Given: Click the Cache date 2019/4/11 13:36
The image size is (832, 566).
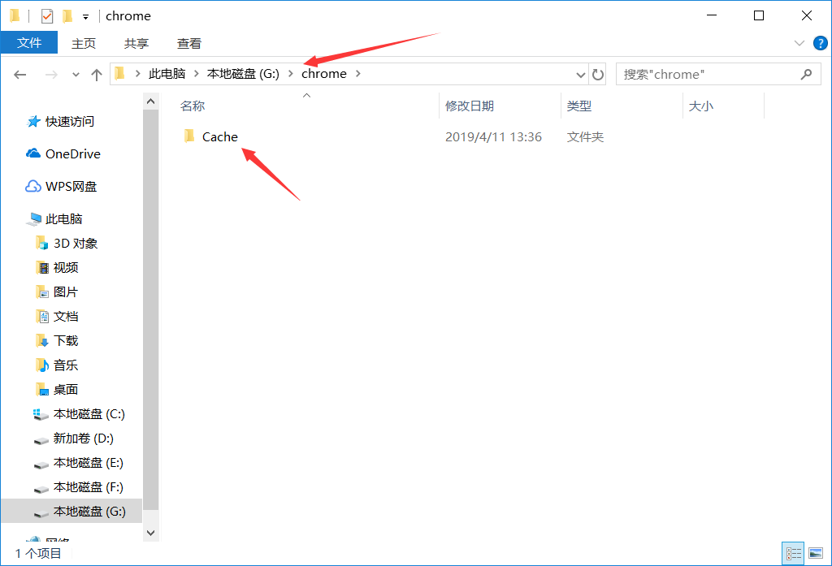Looking at the screenshot, I should [493, 137].
